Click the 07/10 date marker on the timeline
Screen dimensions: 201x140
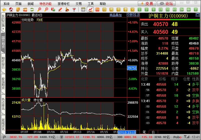coord(64,132)
